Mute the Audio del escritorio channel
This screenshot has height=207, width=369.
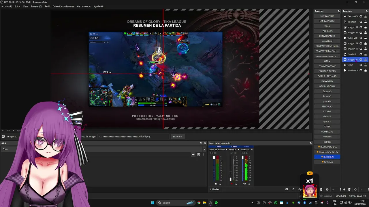point(216,184)
